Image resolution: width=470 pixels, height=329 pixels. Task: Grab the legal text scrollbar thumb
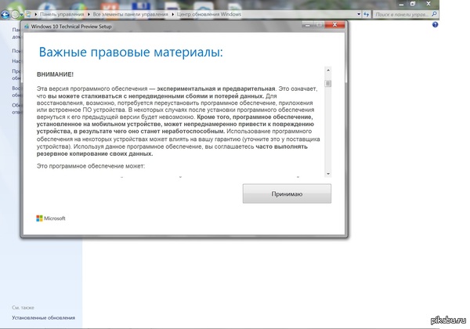(x=328, y=83)
